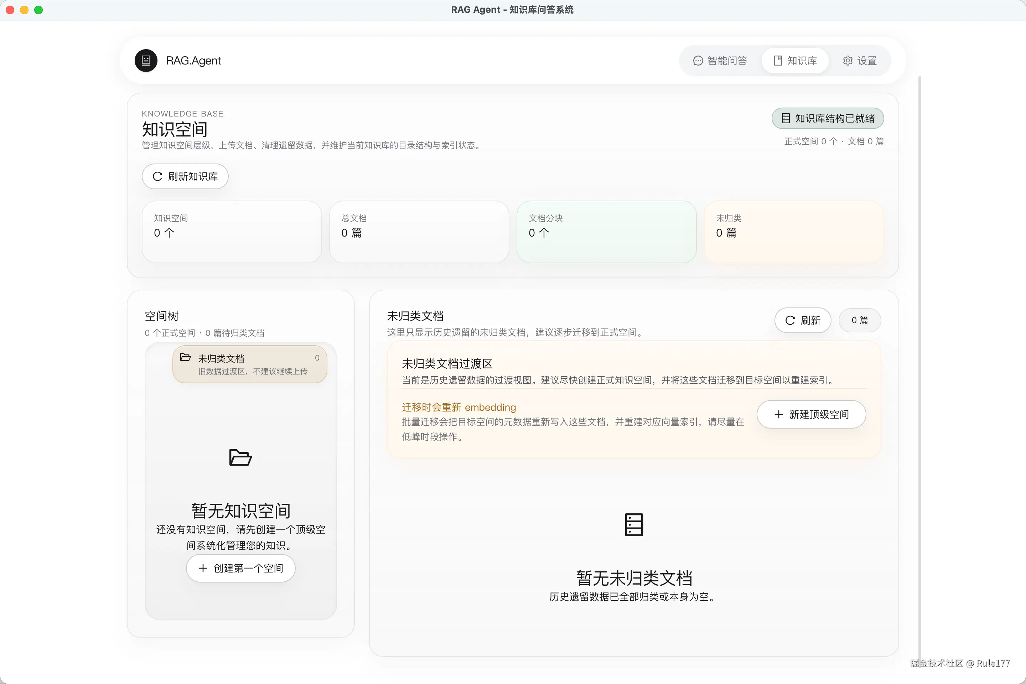The width and height of the screenshot is (1026, 684).
Task: Open the 设置 settings tab
Action: pyautogui.click(x=859, y=61)
